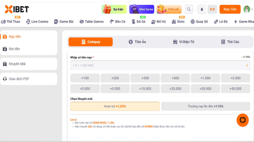The image size is (254, 142).
Task: Add +20.000 quick amount
Action: click(x=175, y=89)
